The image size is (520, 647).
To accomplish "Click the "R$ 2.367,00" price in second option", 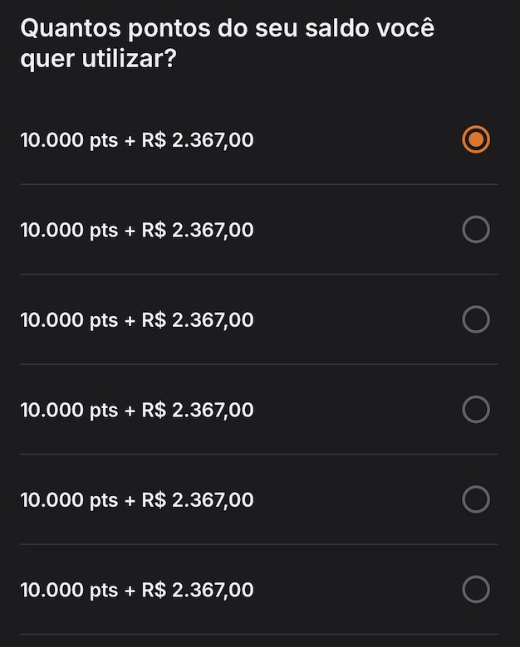I will (198, 231).
